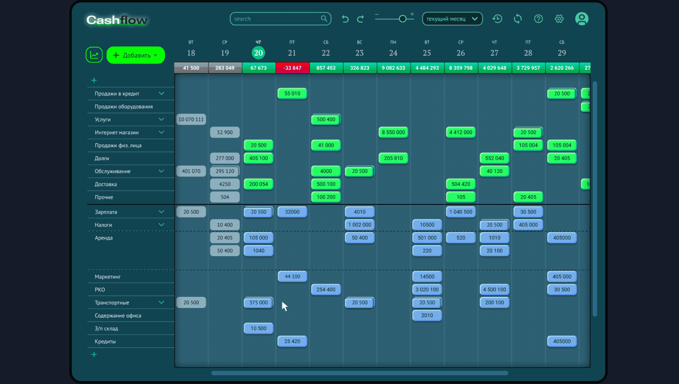
Task: Open the user profile avatar
Action: pyautogui.click(x=582, y=19)
